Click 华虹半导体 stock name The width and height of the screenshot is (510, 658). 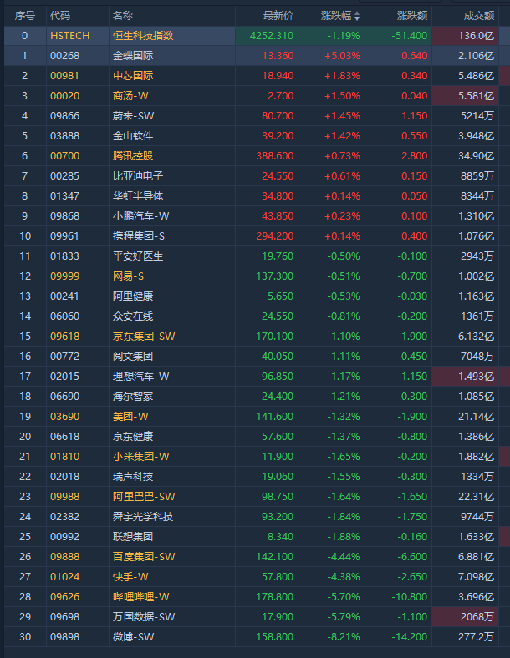(138, 196)
